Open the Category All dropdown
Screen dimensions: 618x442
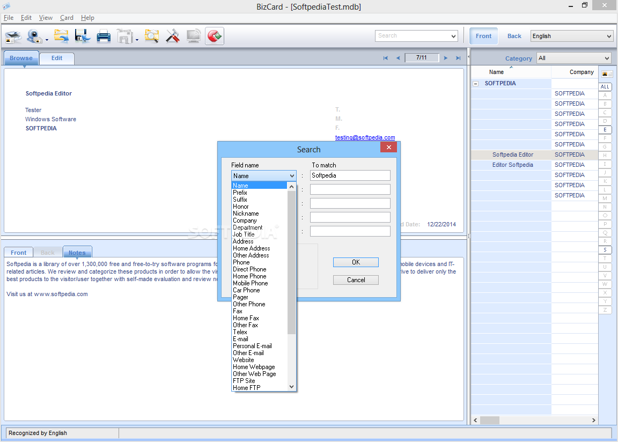574,58
